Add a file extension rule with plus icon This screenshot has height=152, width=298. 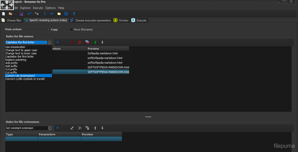[x=58, y=128]
